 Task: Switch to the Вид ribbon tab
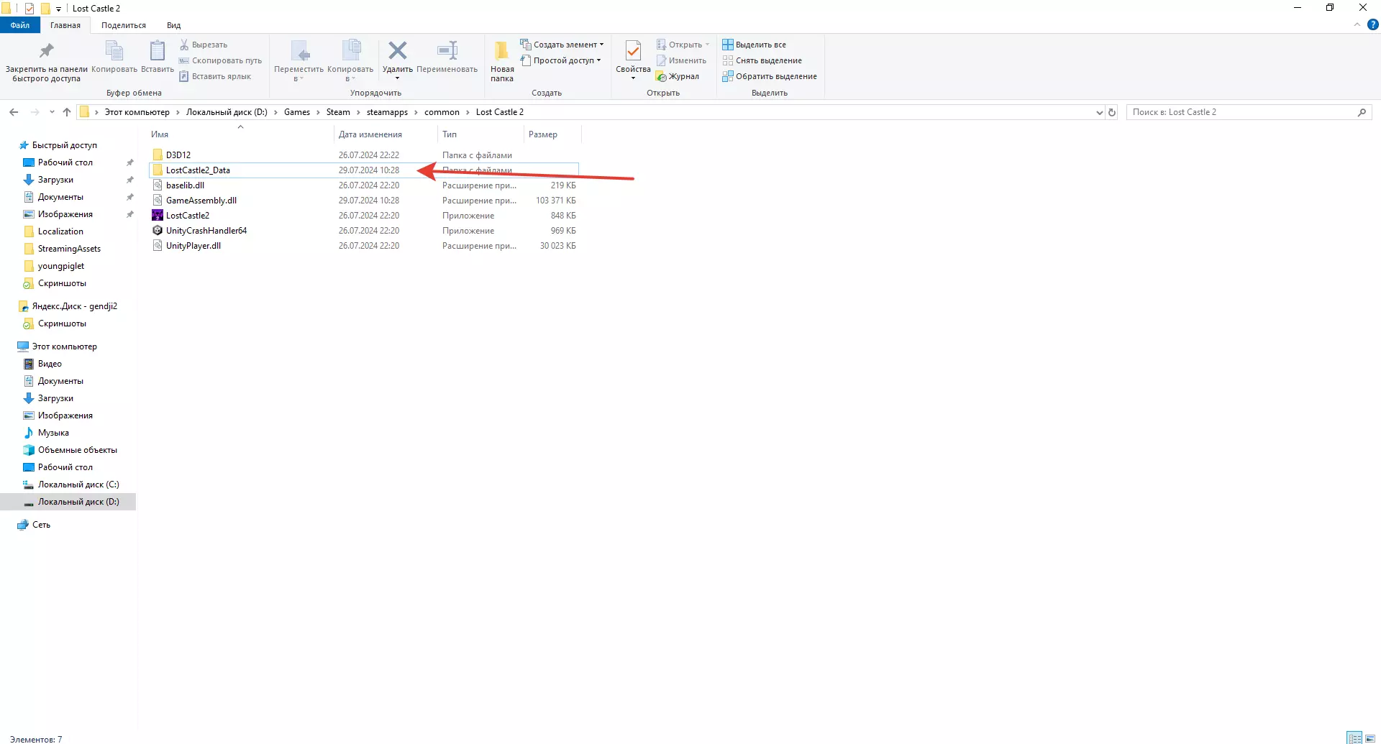click(174, 25)
